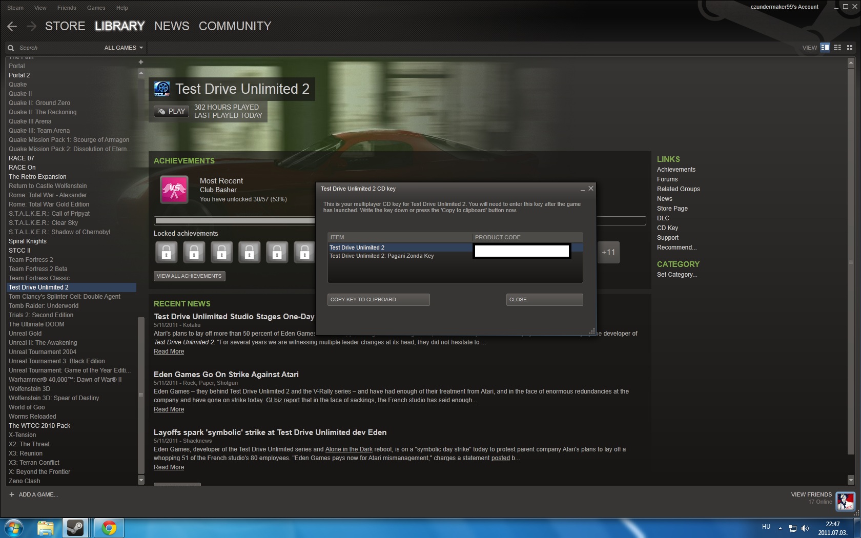This screenshot has width=861, height=538.
Task: Click the achievements progress bar
Action: [400, 221]
